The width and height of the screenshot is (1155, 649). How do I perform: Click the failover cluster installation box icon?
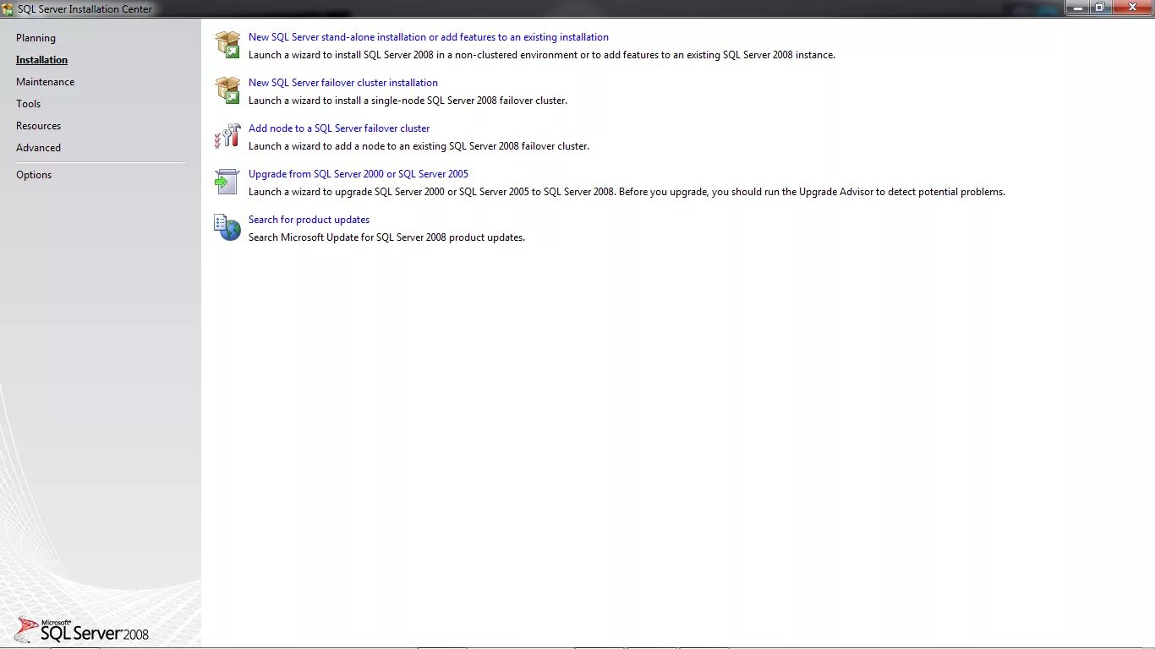pos(228,90)
